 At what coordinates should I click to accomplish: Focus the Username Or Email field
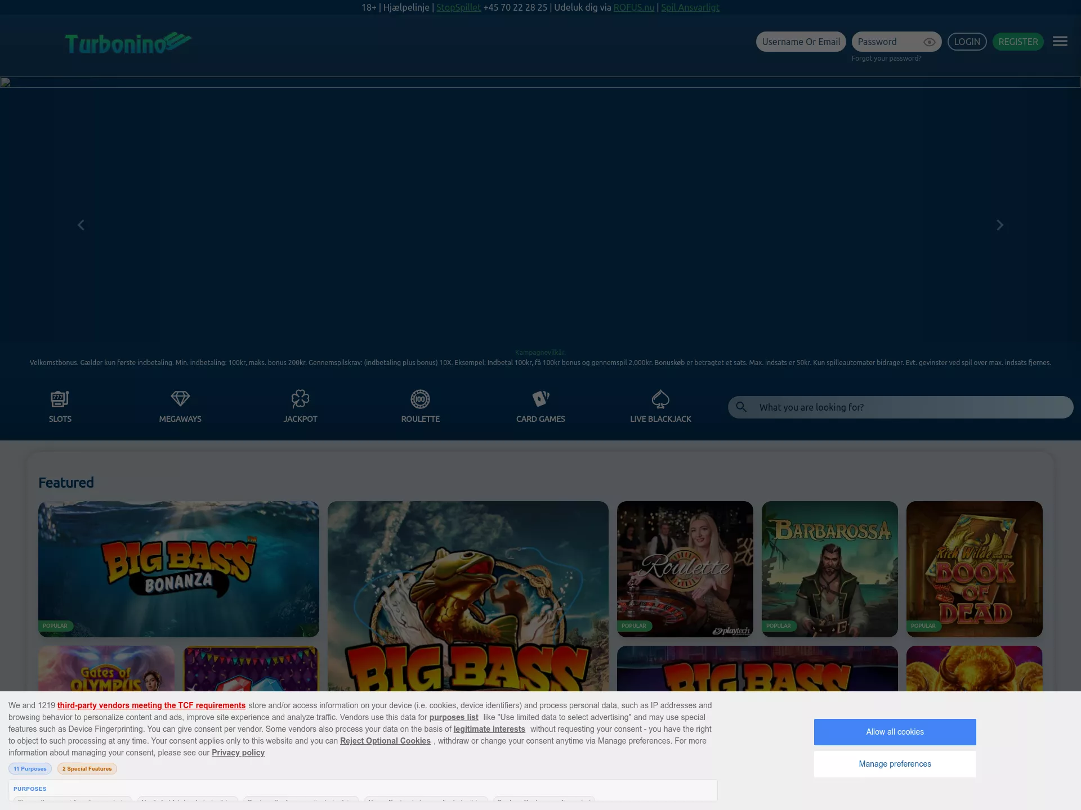pos(801,42)
